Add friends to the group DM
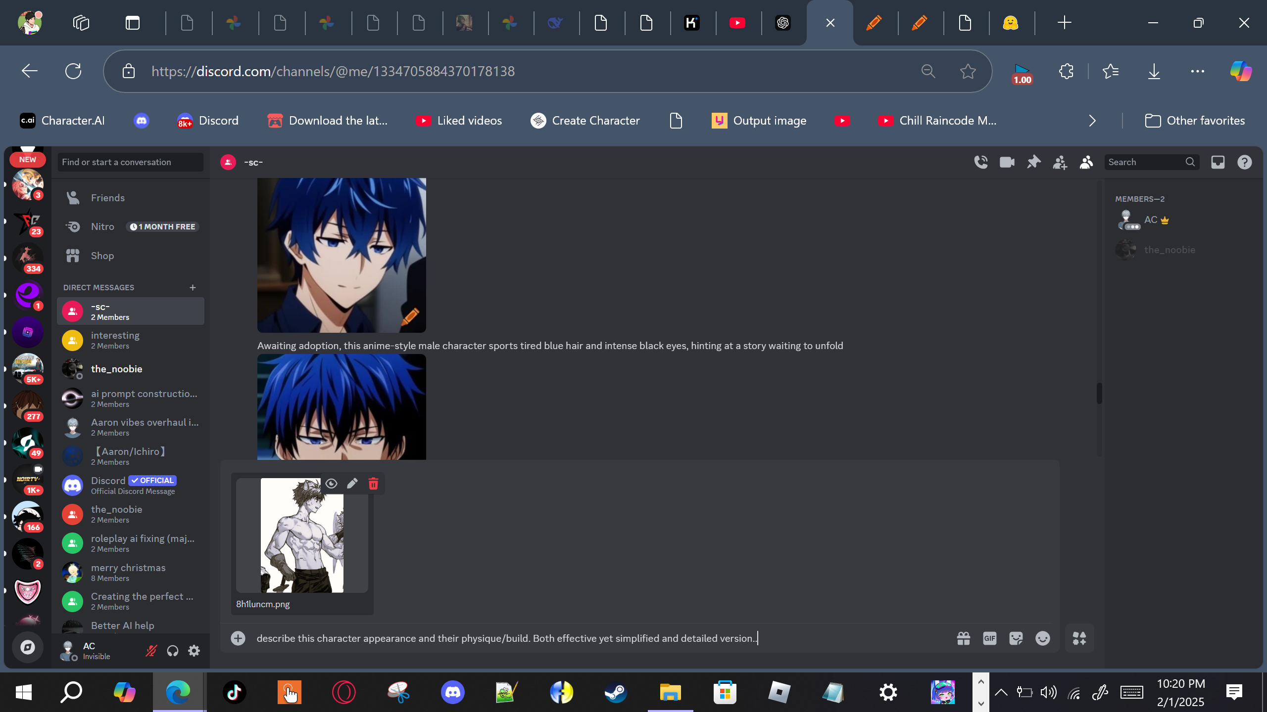The image size is (1267, 712). (1060, 162)
